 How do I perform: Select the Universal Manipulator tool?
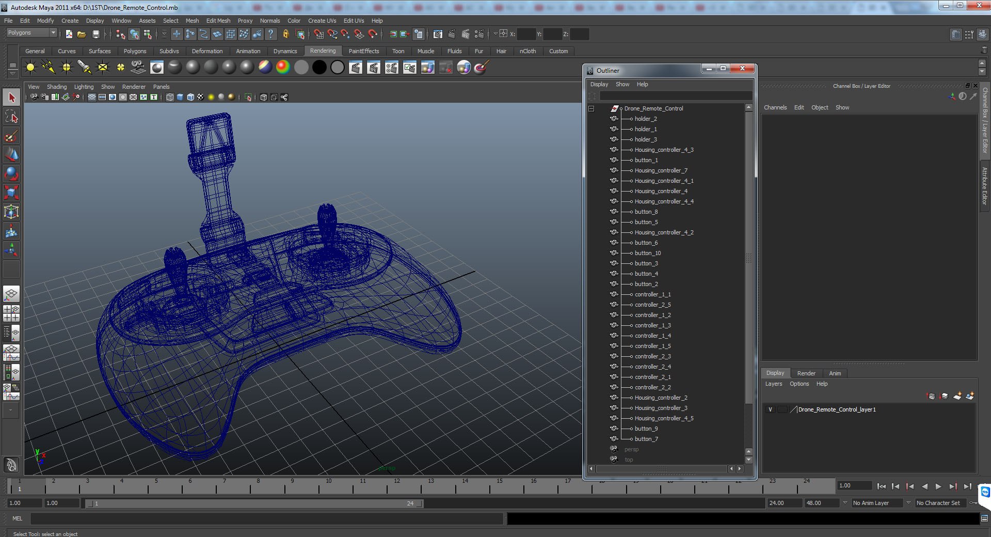(11, 212)
